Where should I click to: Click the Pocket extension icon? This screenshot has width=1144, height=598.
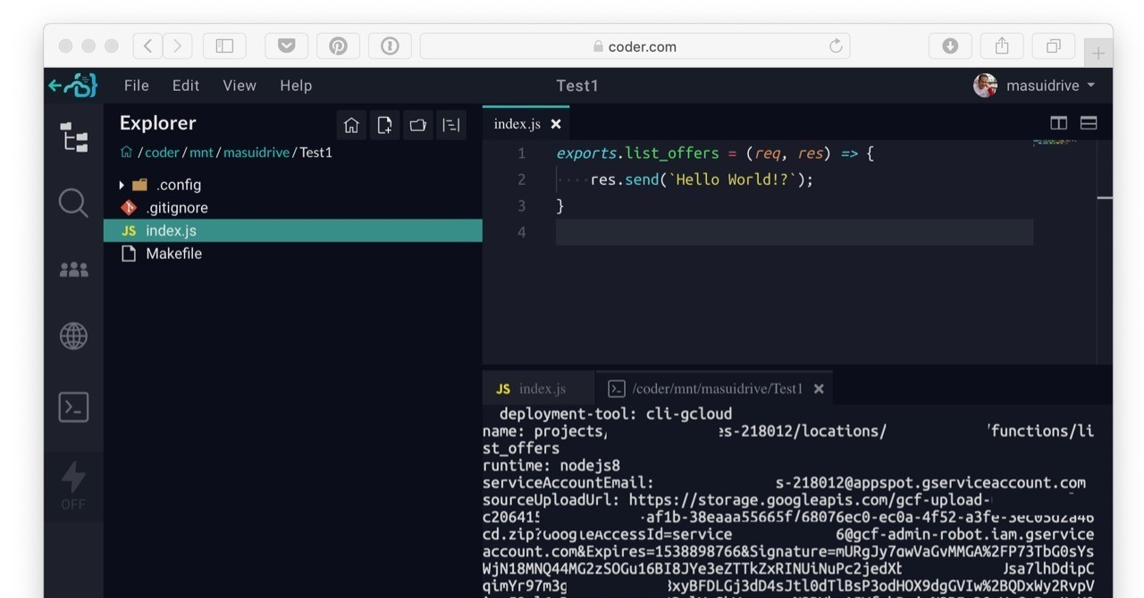click(286, 46)
